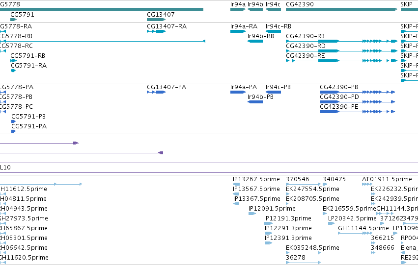Select EST EK247554.5prime

pyautogui.click(x=312, y=189)
